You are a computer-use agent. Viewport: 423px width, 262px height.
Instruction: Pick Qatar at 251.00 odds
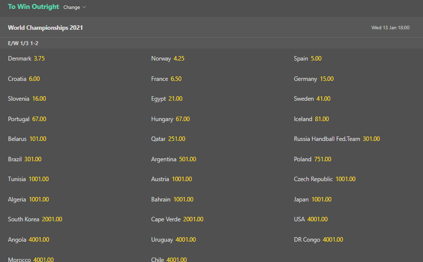coord(168,139)
